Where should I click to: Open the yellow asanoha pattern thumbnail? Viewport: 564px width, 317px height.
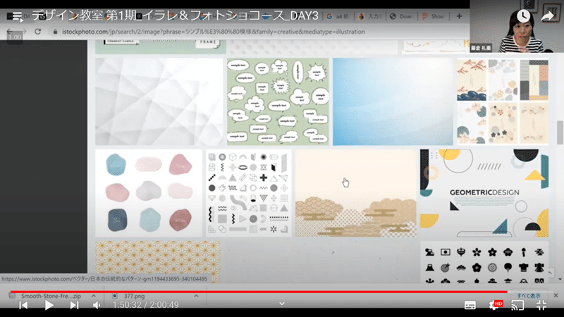157,261
